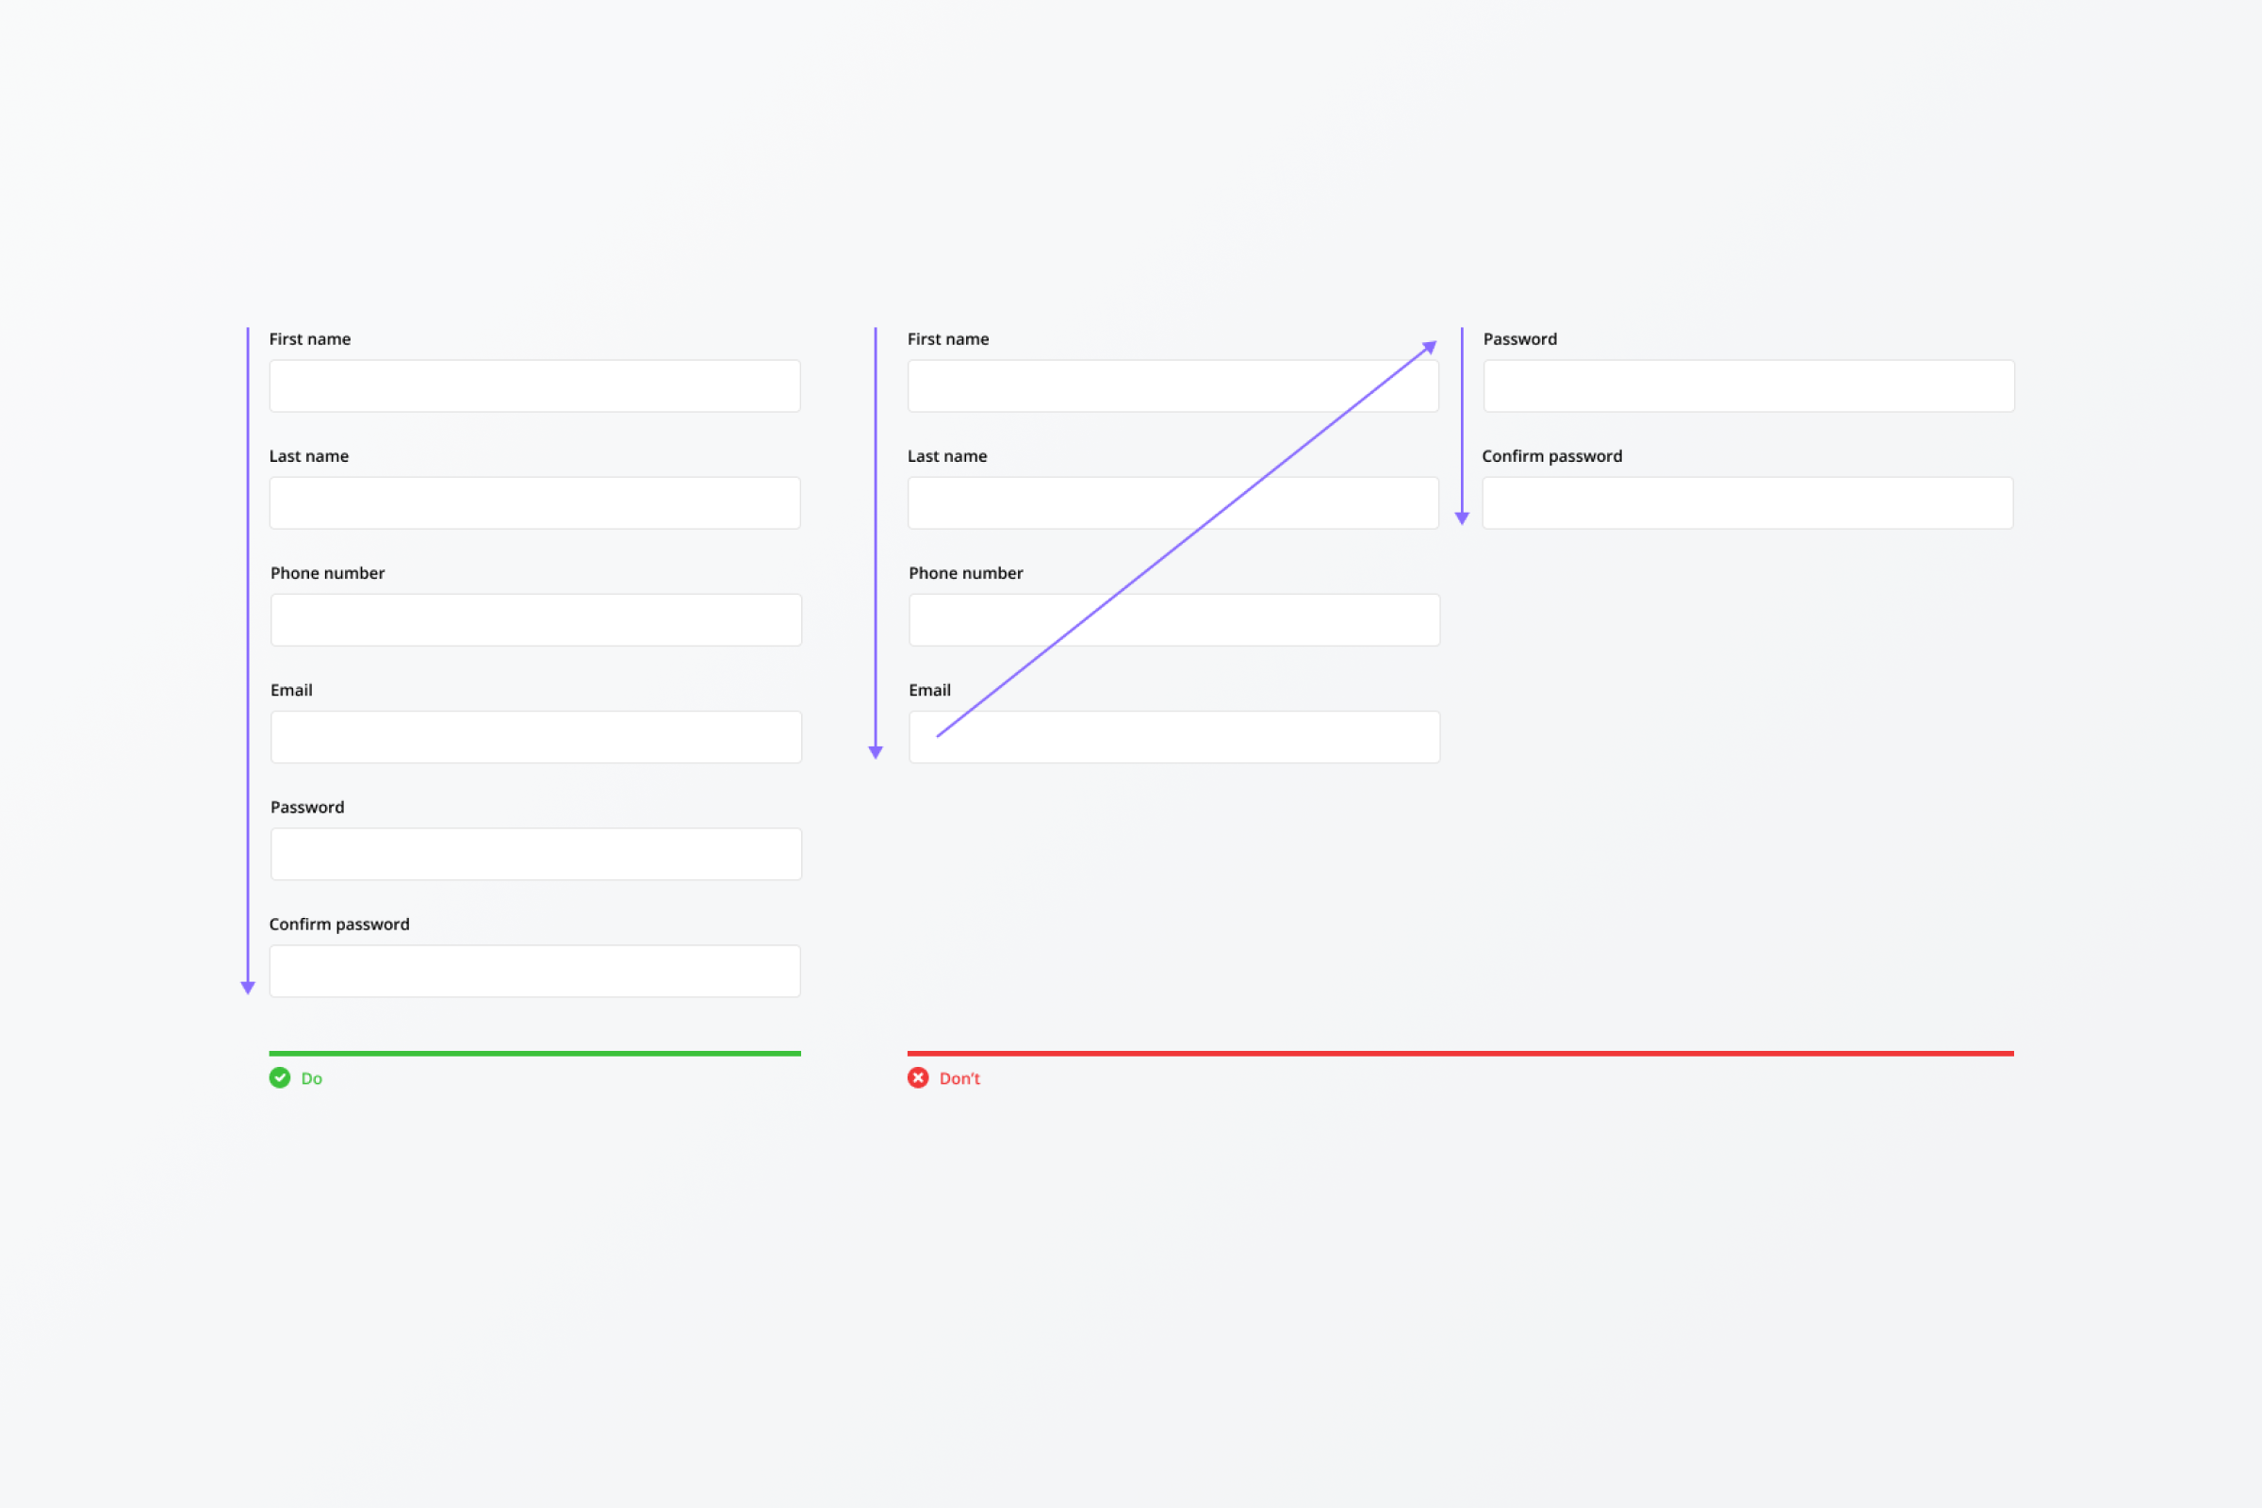Focus the Confirm password field in right column

pos(1747,503)
